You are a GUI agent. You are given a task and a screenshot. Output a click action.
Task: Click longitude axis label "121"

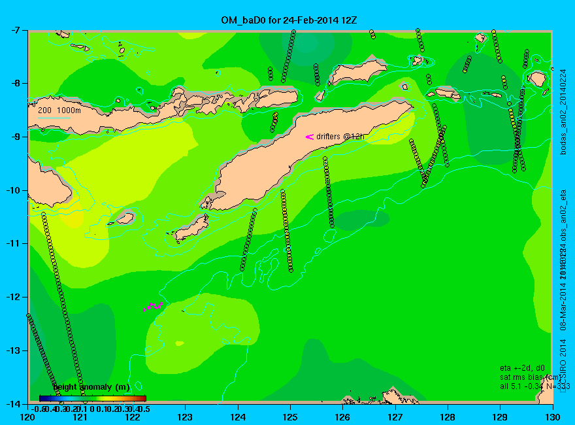point(80,417)
